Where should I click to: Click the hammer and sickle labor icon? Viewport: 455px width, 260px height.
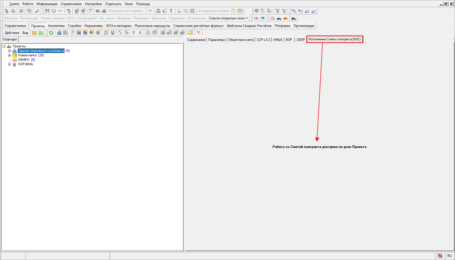click(273, 18)
